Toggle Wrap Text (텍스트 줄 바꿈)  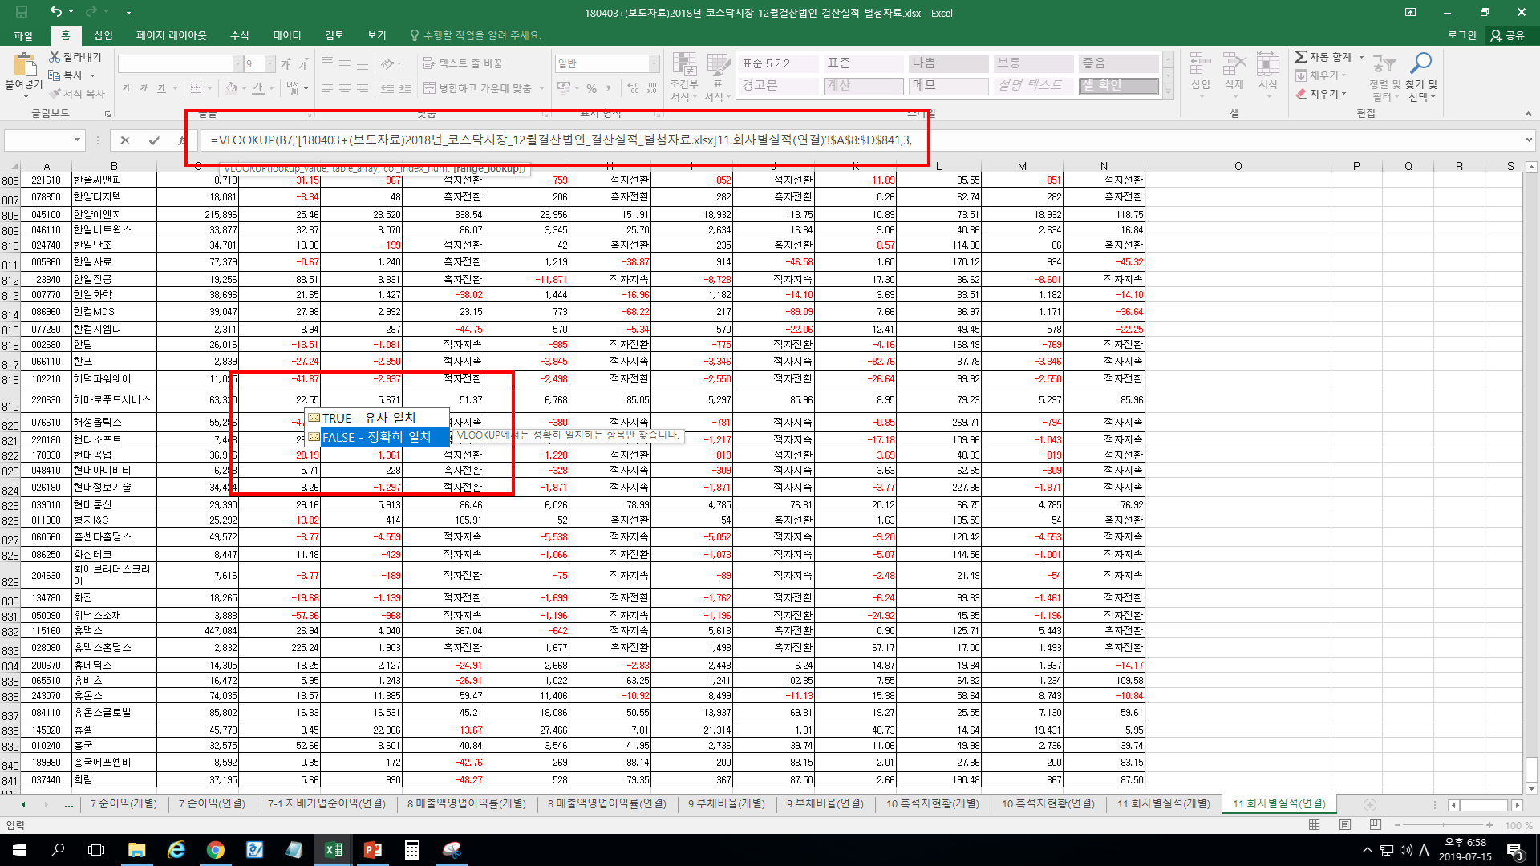tap(463, 63)
